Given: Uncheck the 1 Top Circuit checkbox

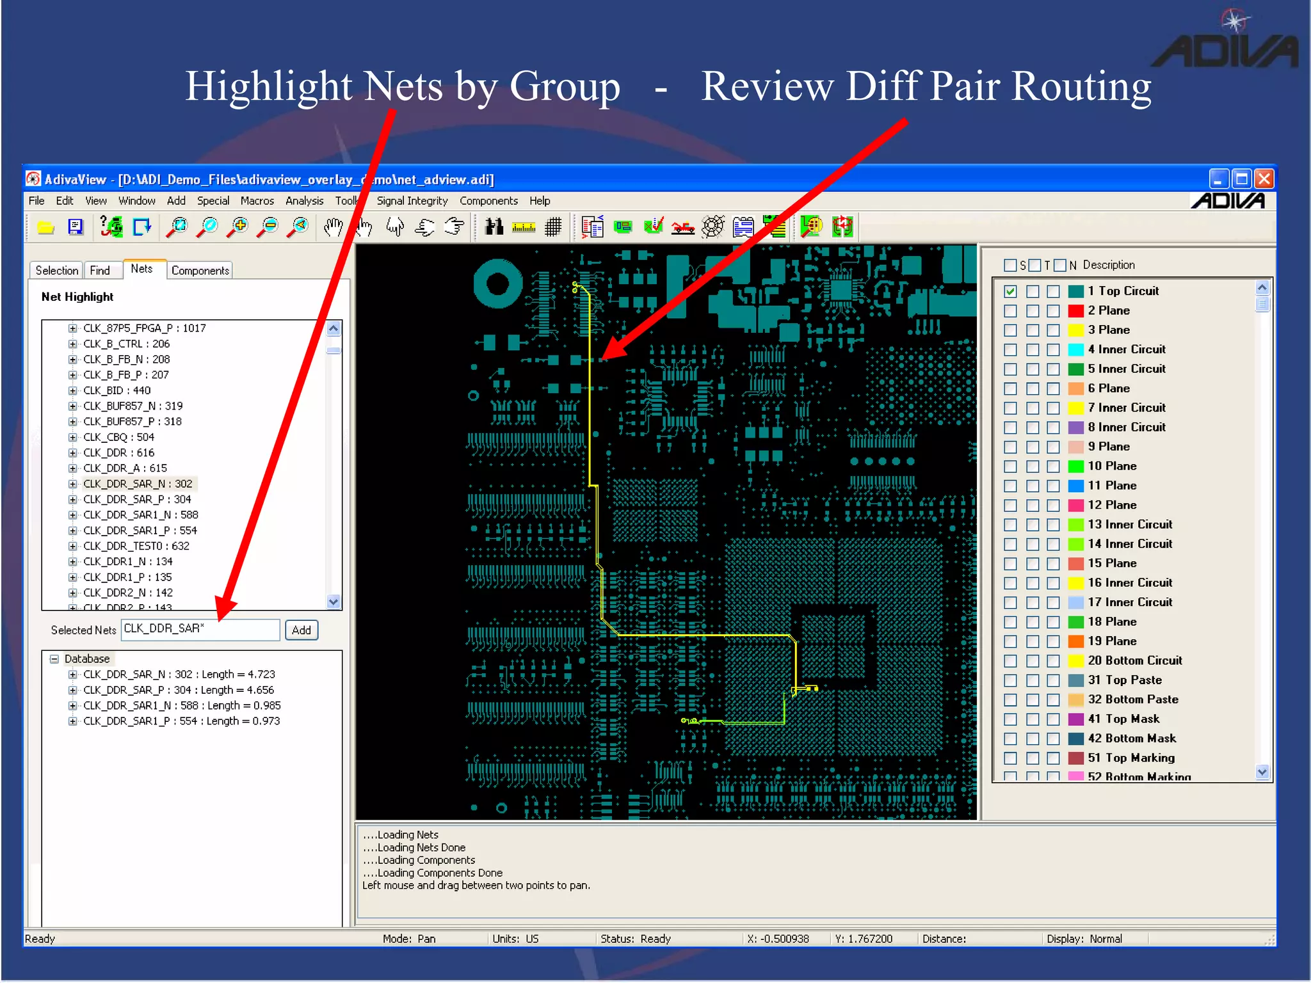Looking at the screenshot, I should pyautogui.click(x=1010, y=291).
